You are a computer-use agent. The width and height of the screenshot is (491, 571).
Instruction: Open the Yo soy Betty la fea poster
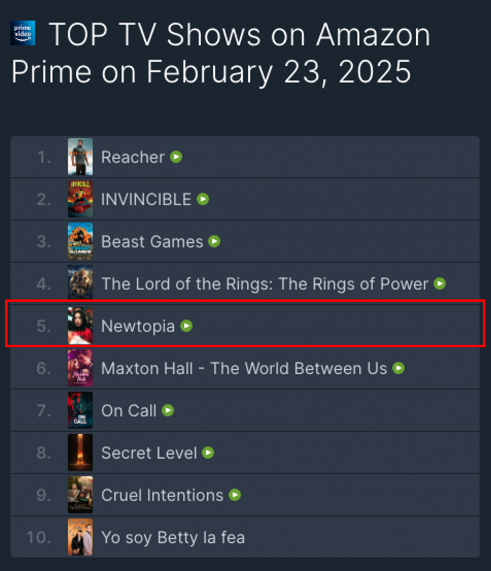[x=80, y=537]
